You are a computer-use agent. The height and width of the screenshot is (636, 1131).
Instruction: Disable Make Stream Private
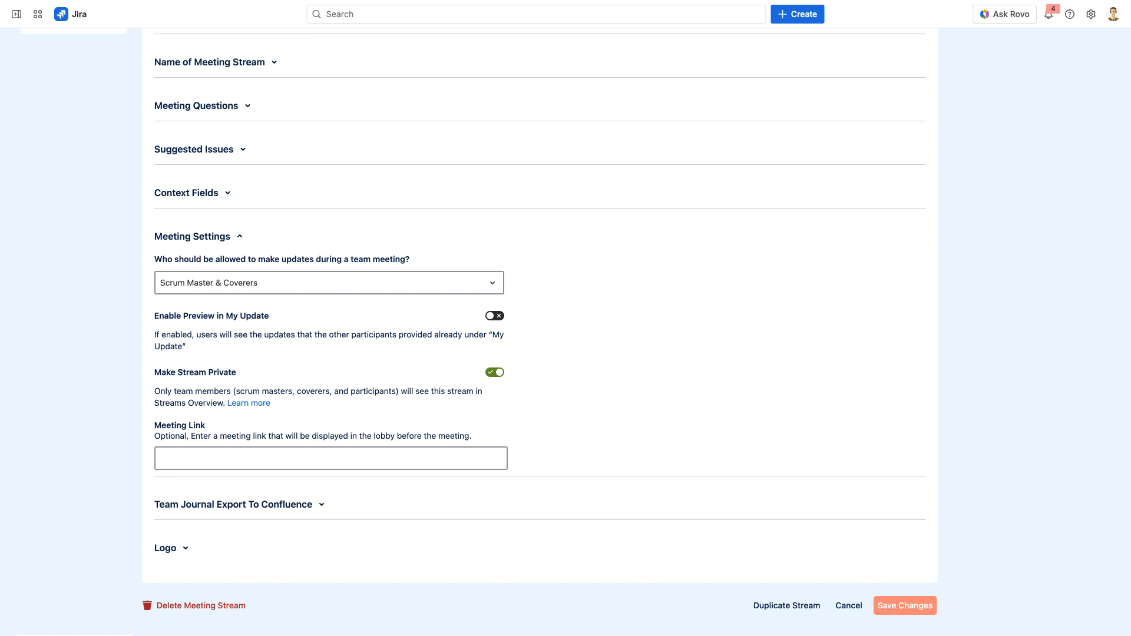(x=495, y=372)
